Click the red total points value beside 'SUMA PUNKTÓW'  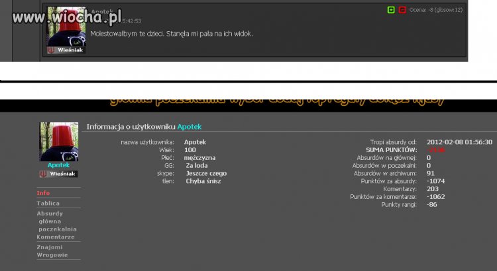436,150
